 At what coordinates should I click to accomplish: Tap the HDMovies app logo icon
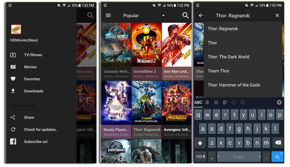(16, 30)
